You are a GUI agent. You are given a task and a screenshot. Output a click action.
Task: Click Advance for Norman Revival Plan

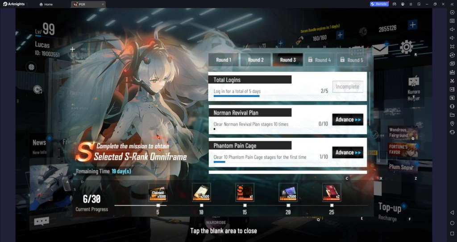[348, 119]
